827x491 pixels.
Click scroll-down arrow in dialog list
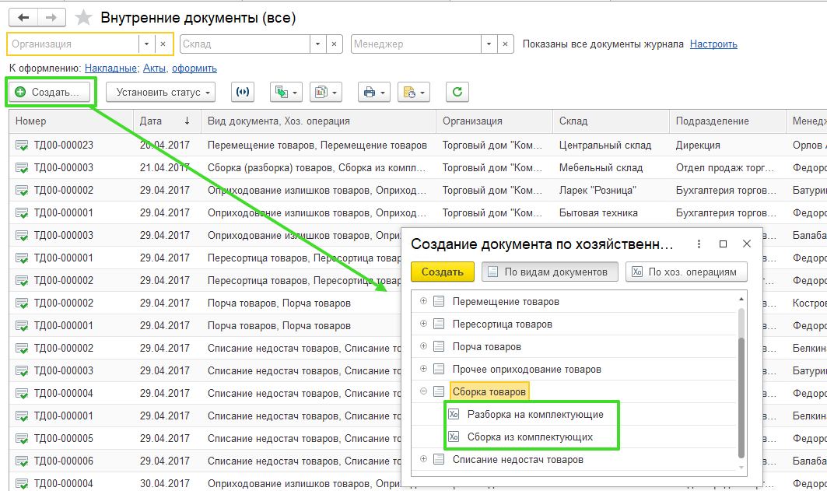click(x=741, y=468)
